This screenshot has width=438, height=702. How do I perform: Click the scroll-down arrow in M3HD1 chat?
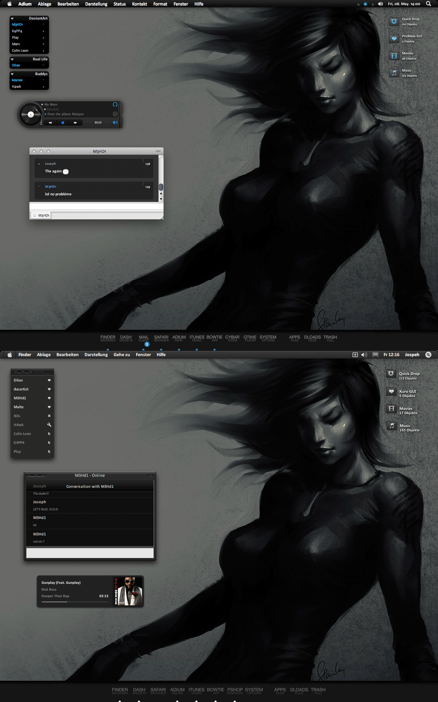(x=161, y=199)
